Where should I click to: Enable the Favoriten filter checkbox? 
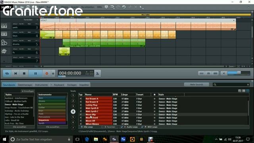pos(102,127)
